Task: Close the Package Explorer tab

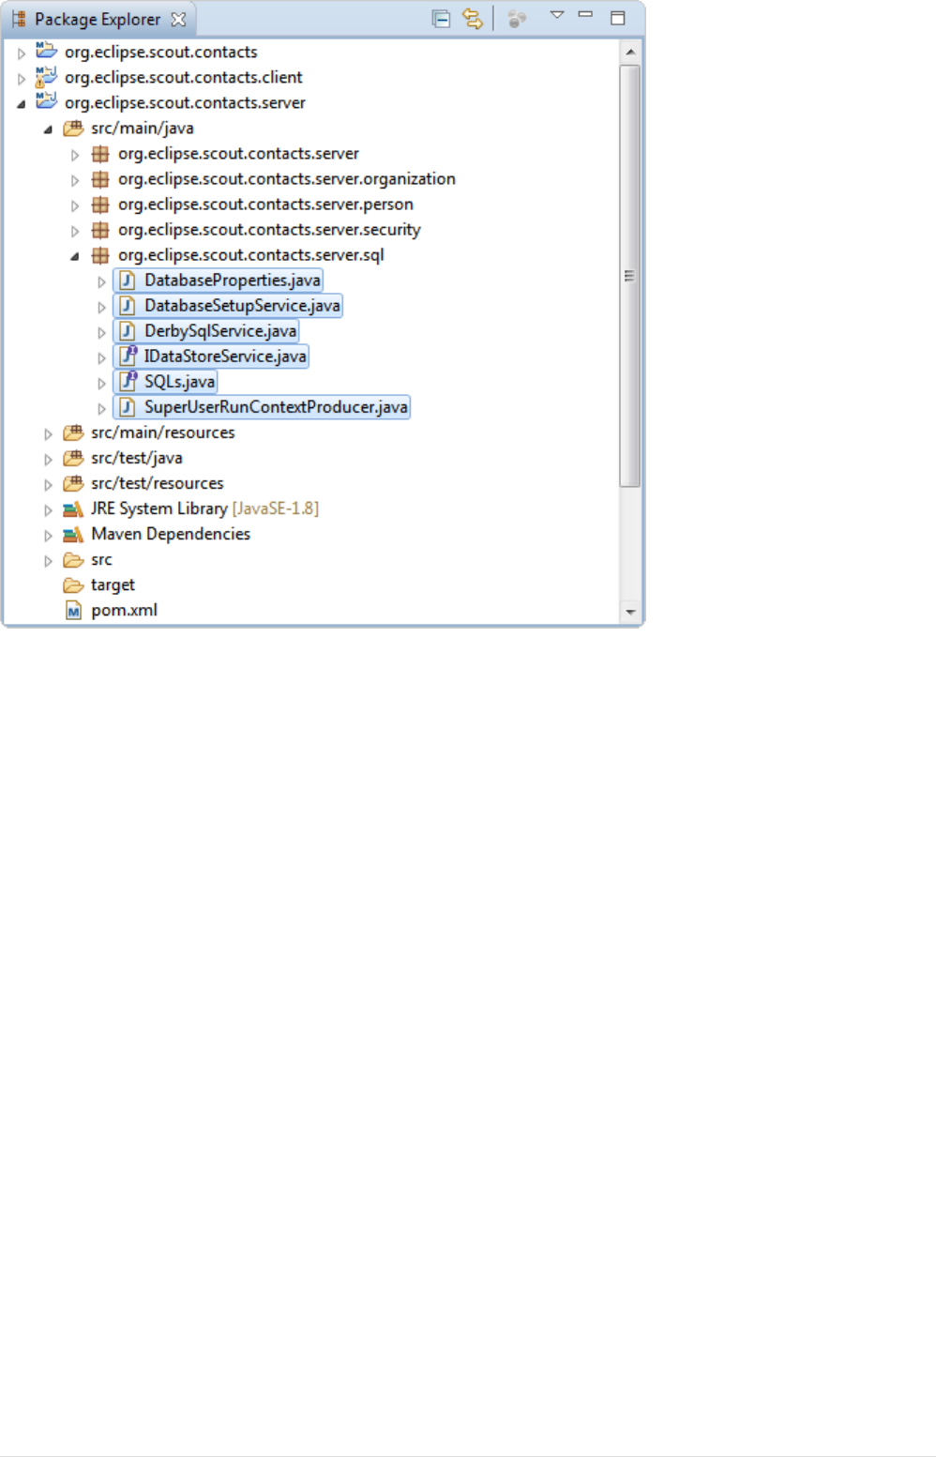Action: click(x=178, y=19)
